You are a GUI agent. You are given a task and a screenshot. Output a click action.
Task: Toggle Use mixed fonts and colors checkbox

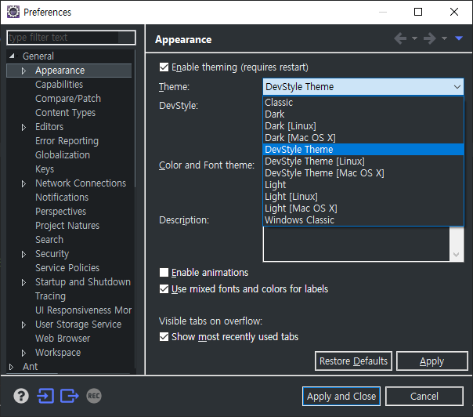click(x=164, y=289)
